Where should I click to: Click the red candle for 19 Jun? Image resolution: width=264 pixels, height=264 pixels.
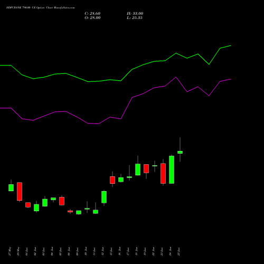[x=146, y=168]
